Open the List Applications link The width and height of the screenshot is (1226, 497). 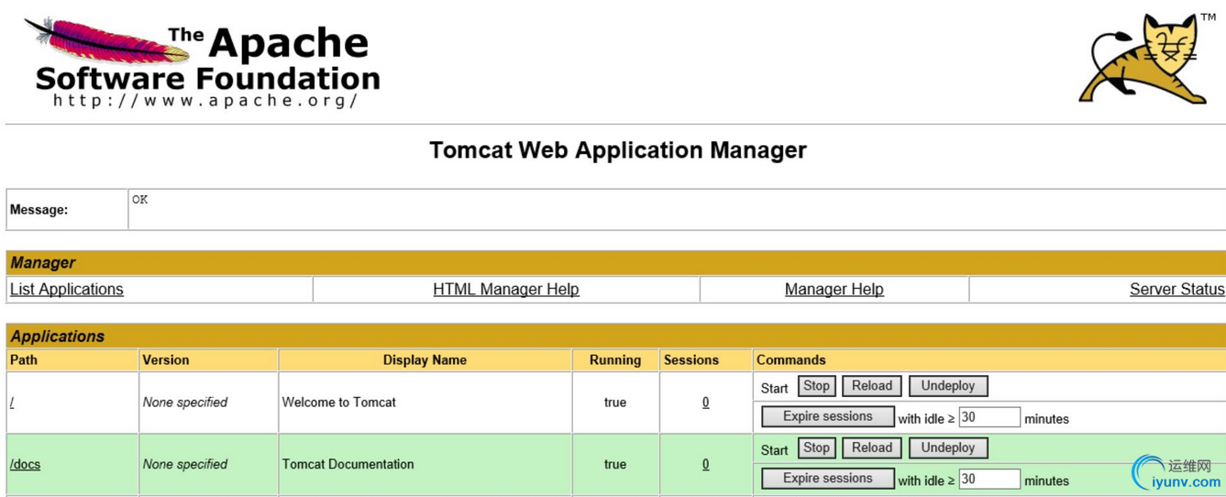66,289
